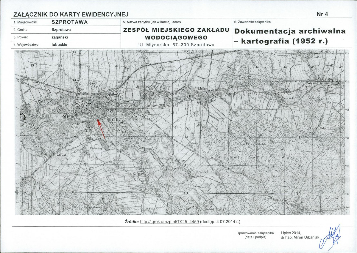Select the text – kartografia (1952 r.)
Image resolution: width=357 pixels, height=253 pixels.
pyautogui.click(x=281, y=41)
